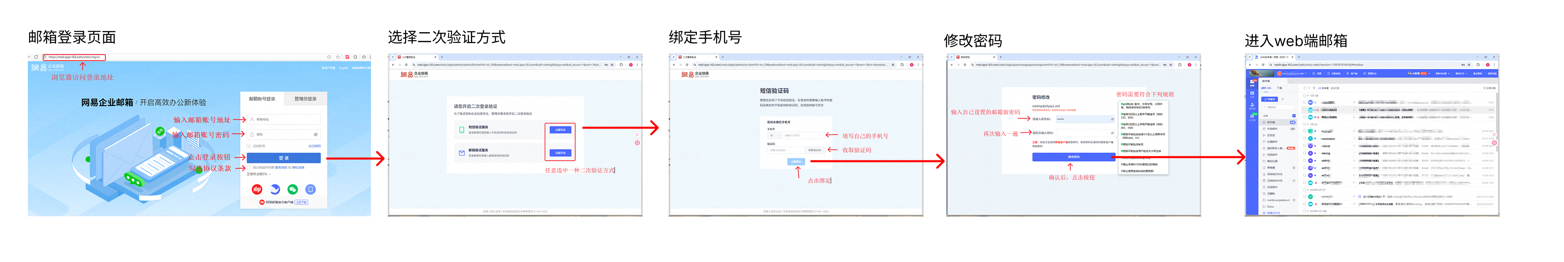Switch to the 管理员登录 tab on login page
The height and width of the screenshot is (262, 1564).
click(x=305, y=99)
